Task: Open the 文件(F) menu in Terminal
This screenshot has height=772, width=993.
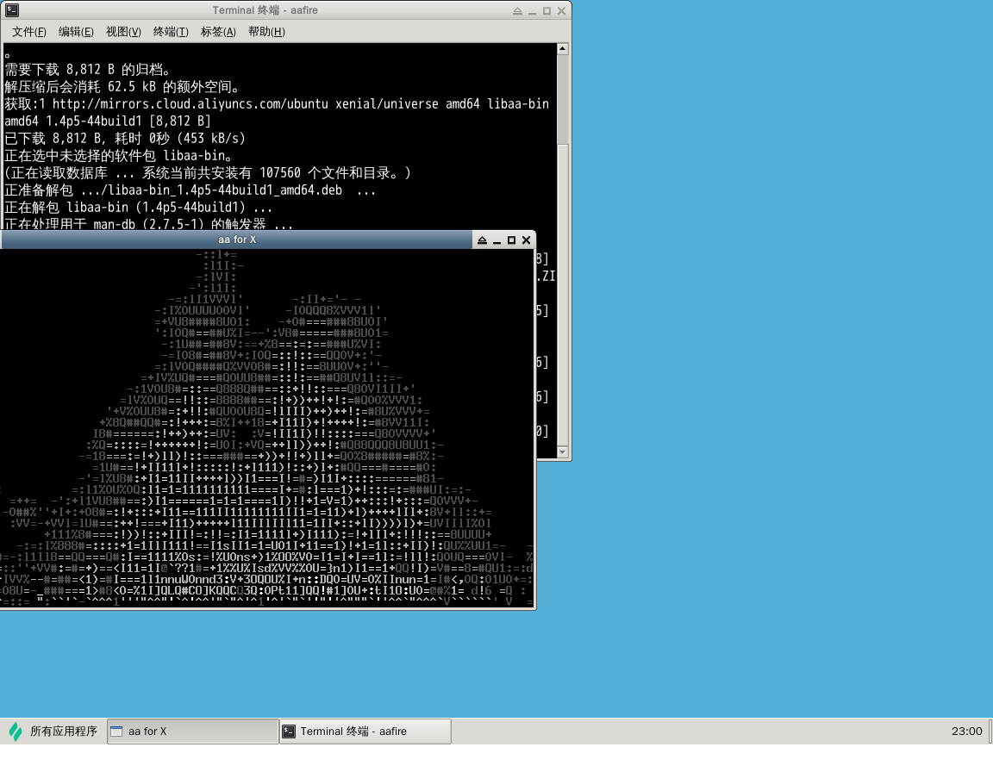Action: click(29, 32)
